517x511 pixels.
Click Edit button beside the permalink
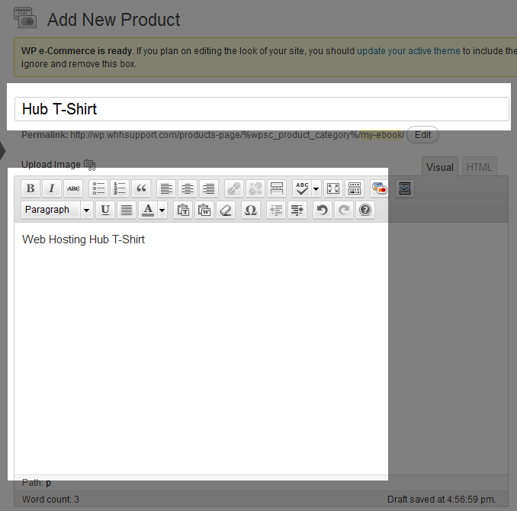[x=422, y=135]
